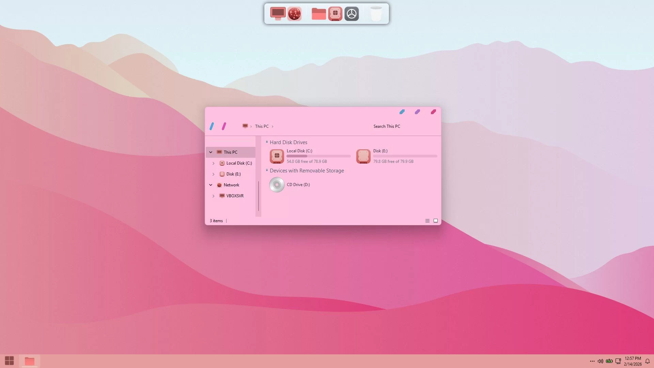Open the folder icon in the top dock
The height and width of the screenshot is (368, 654).
pyautogui.click(x=318, y=14)
